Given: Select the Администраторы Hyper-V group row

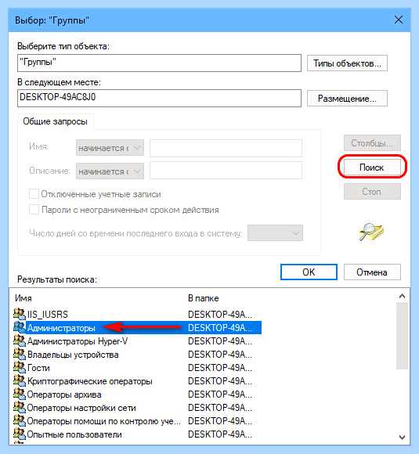Looking at the screenshot, I should coord(137,341).
